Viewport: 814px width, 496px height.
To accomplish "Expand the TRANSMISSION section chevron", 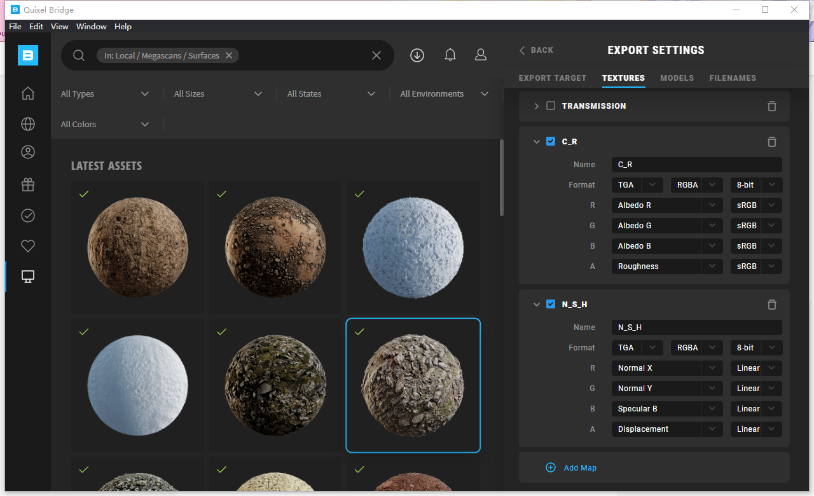I will (536, 106).
